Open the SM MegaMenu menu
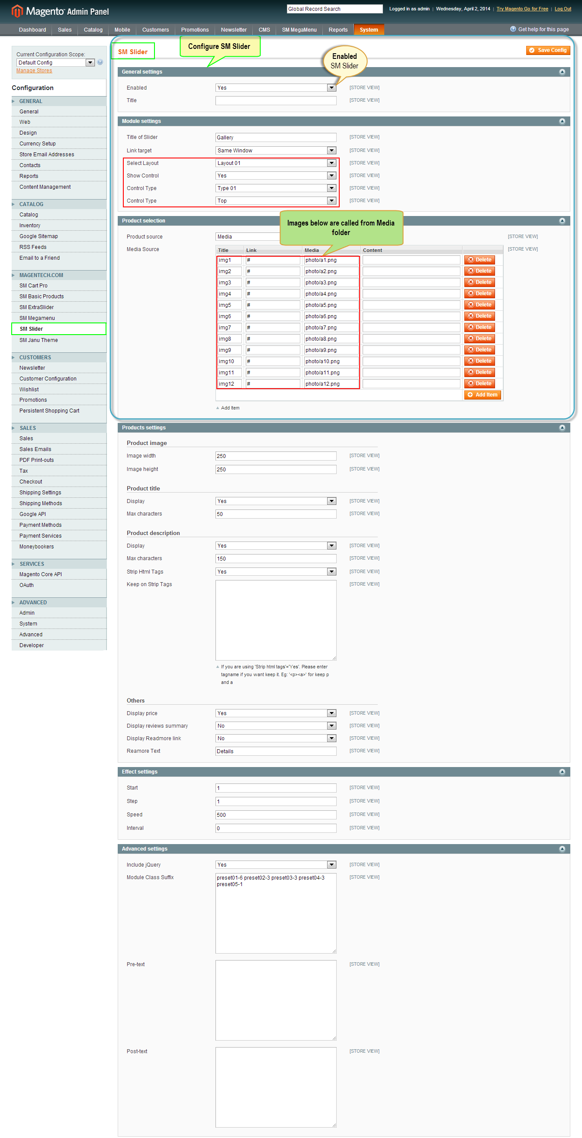Viewport: 582px width, 1138px height. [299, 29]
